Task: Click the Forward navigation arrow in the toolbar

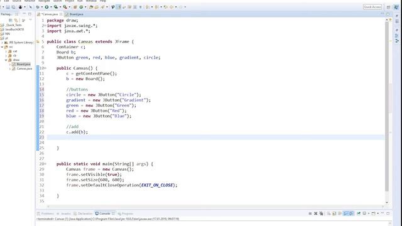Action: click(x=181, y=7)
